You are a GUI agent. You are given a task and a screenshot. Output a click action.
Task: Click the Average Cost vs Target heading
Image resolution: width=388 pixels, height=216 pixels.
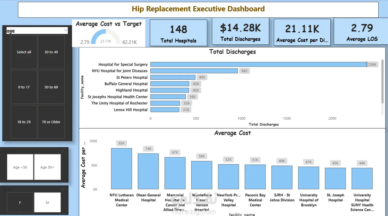[x=109, y=24]
